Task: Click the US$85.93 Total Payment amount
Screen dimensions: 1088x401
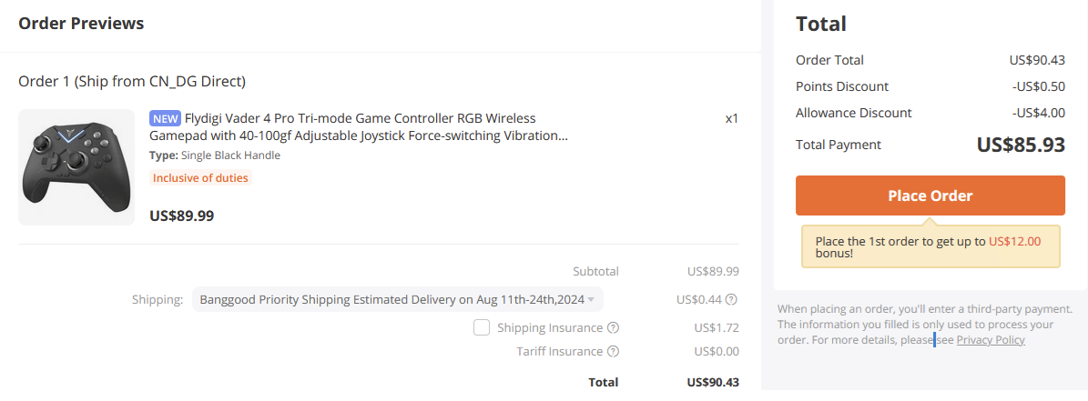Action: [x=1020, y=145]
